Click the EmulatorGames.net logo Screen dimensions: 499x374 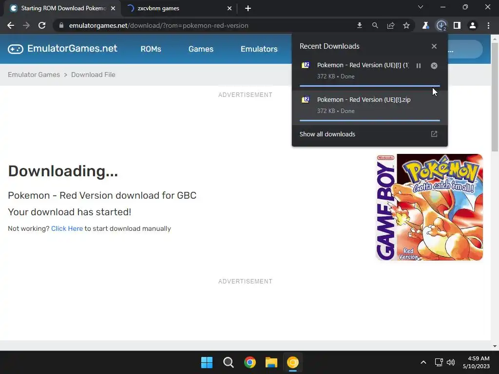62,48
